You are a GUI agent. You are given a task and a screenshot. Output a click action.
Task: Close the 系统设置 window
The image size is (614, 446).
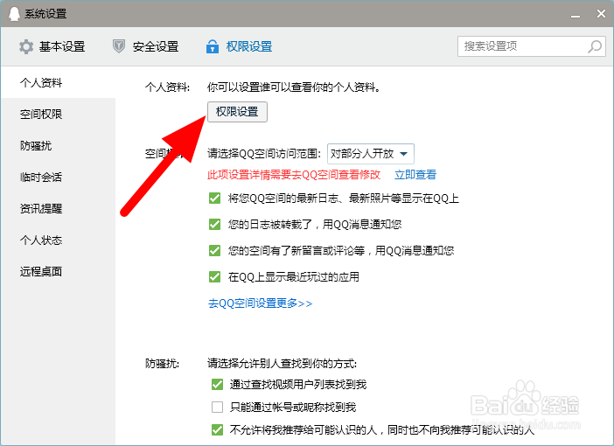coord(601,14)
